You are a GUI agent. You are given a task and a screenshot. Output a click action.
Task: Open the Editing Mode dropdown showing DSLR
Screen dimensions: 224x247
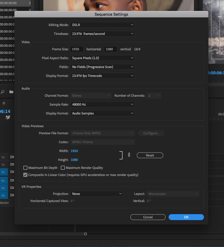pos(102,25)
